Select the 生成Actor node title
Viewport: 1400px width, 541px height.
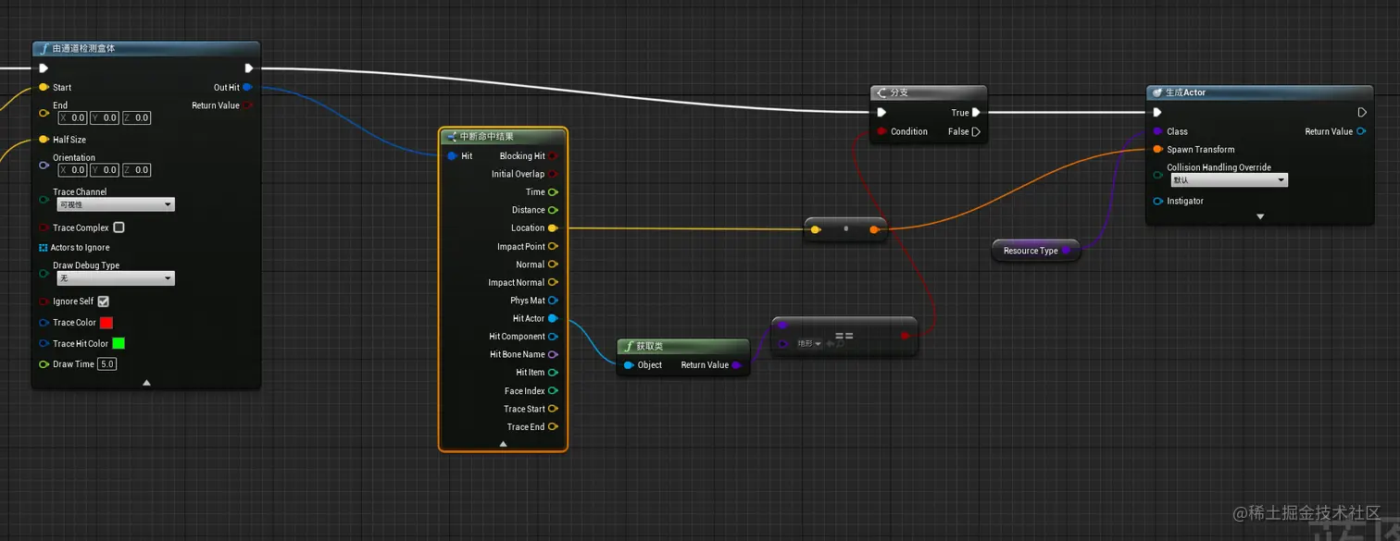coord(1185,92)
